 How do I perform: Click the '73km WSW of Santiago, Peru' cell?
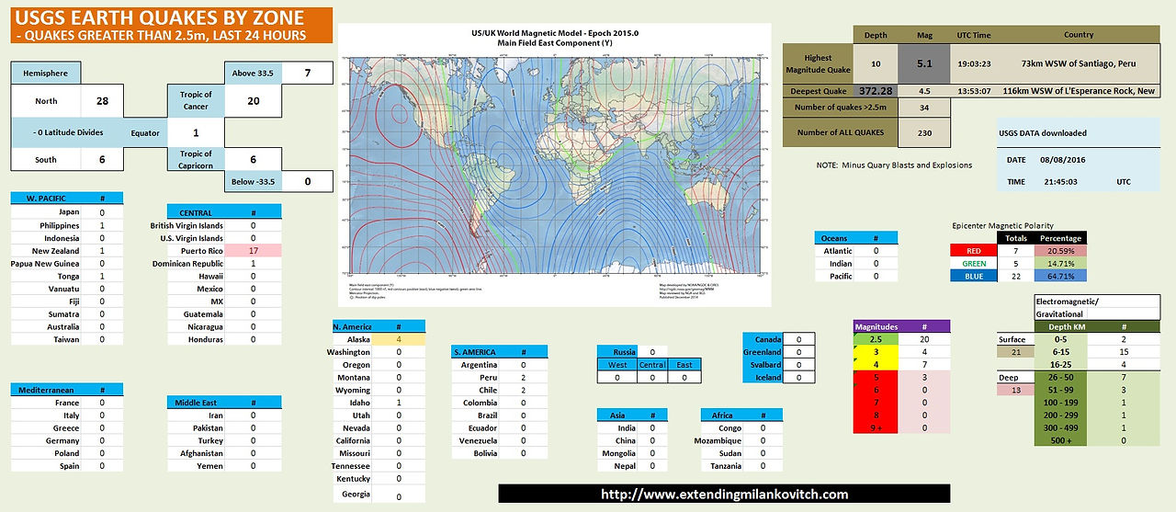coord(1080,63)
